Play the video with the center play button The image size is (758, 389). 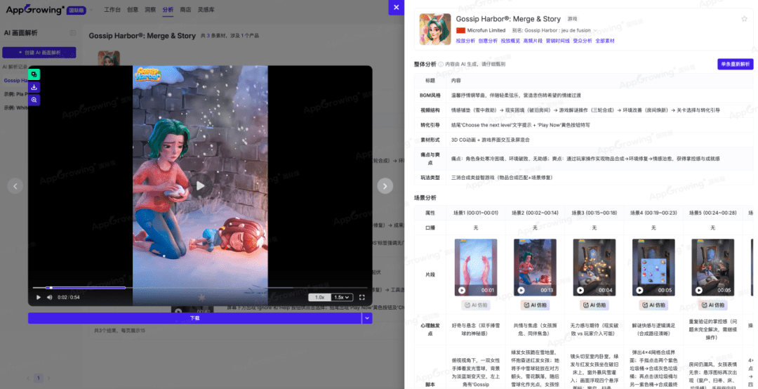click(199, 186)
